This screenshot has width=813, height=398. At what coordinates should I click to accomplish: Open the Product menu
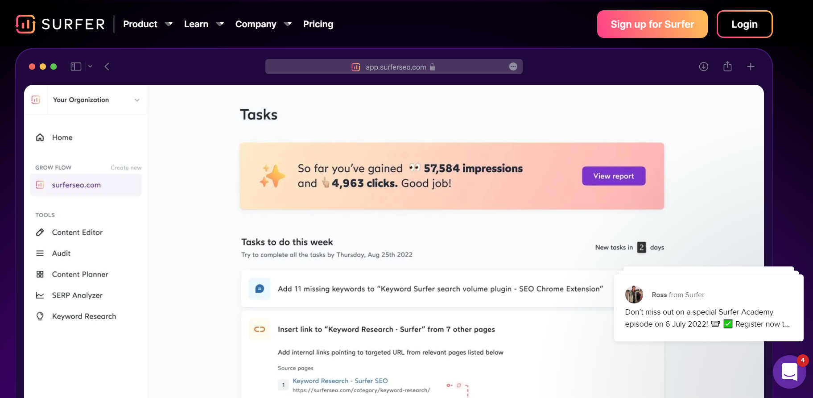[x=140, y=24]
